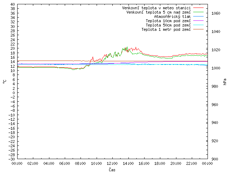Click legend label 'Teplota 1 metr pod zemí'
The image size is (229, 172).
[x=166, y=29]
